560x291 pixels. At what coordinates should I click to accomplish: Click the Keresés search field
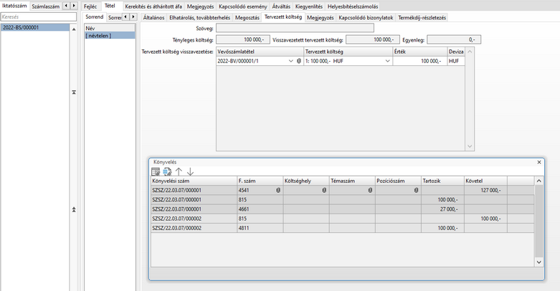(38, 16)
